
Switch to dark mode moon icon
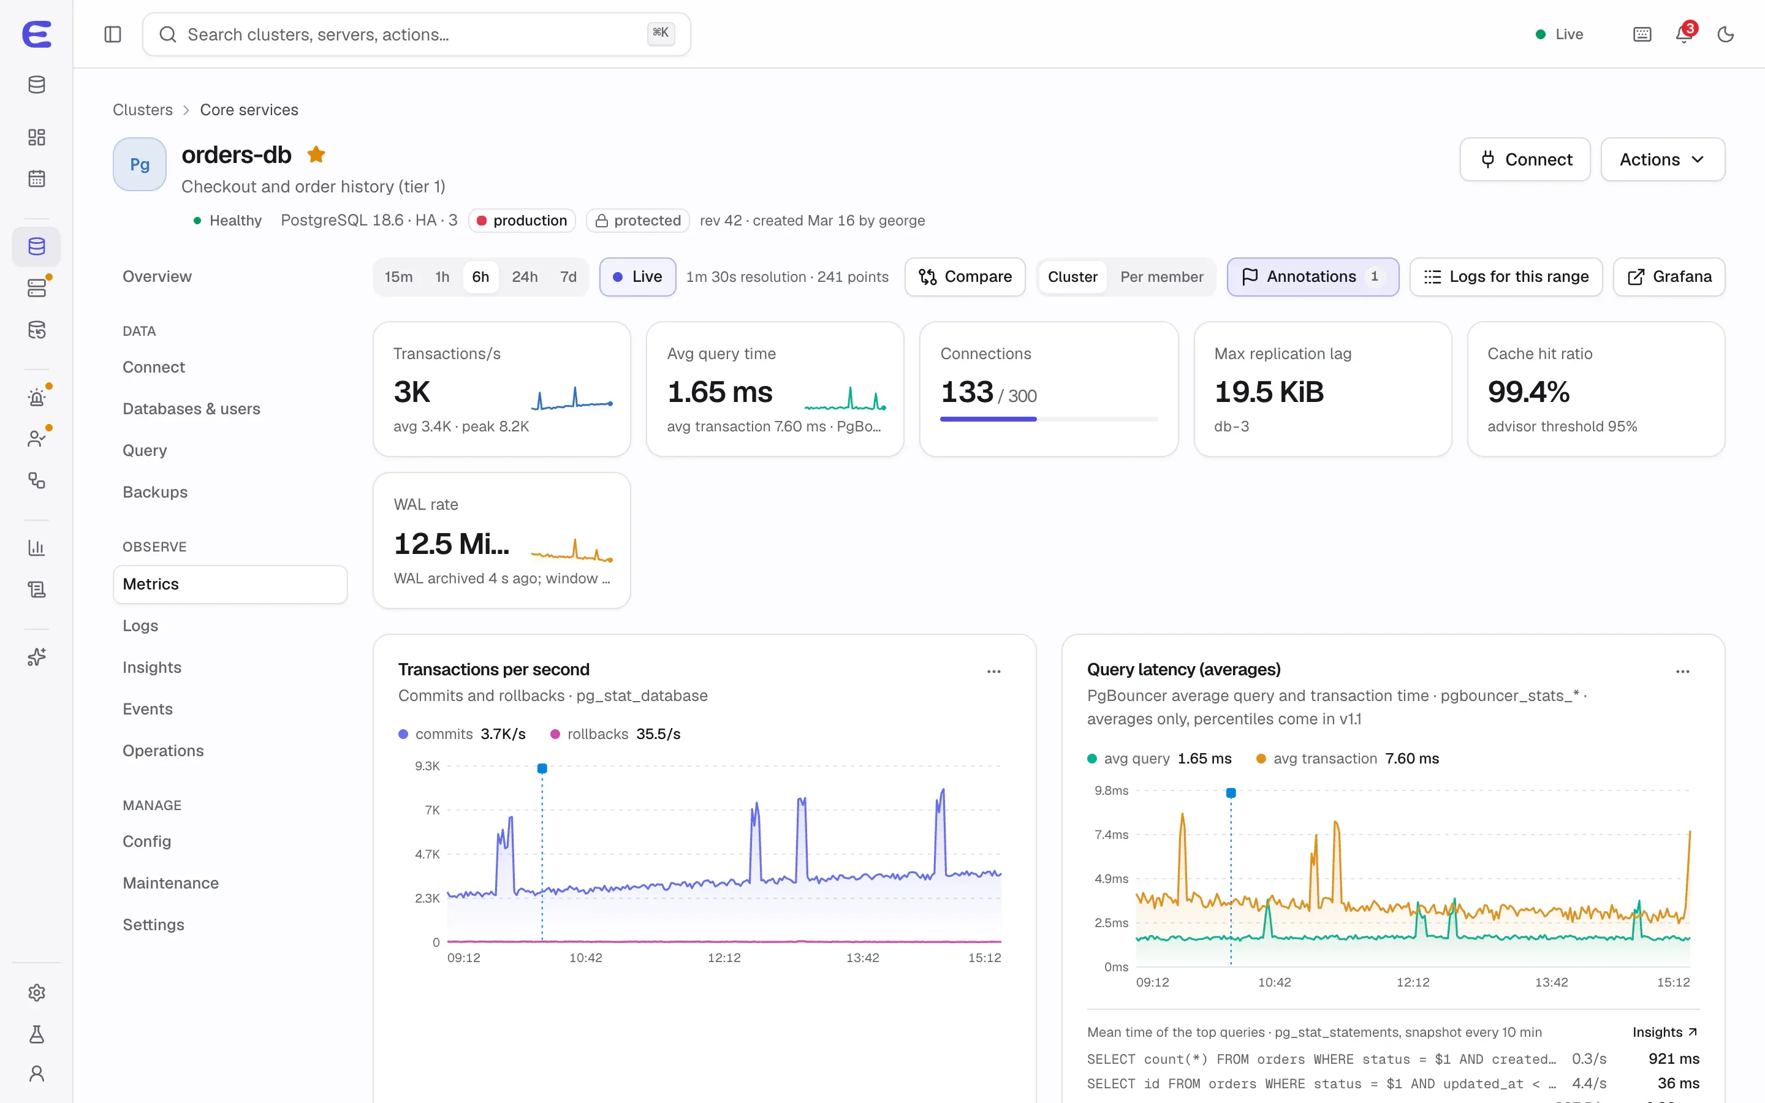coord(1726,34)
